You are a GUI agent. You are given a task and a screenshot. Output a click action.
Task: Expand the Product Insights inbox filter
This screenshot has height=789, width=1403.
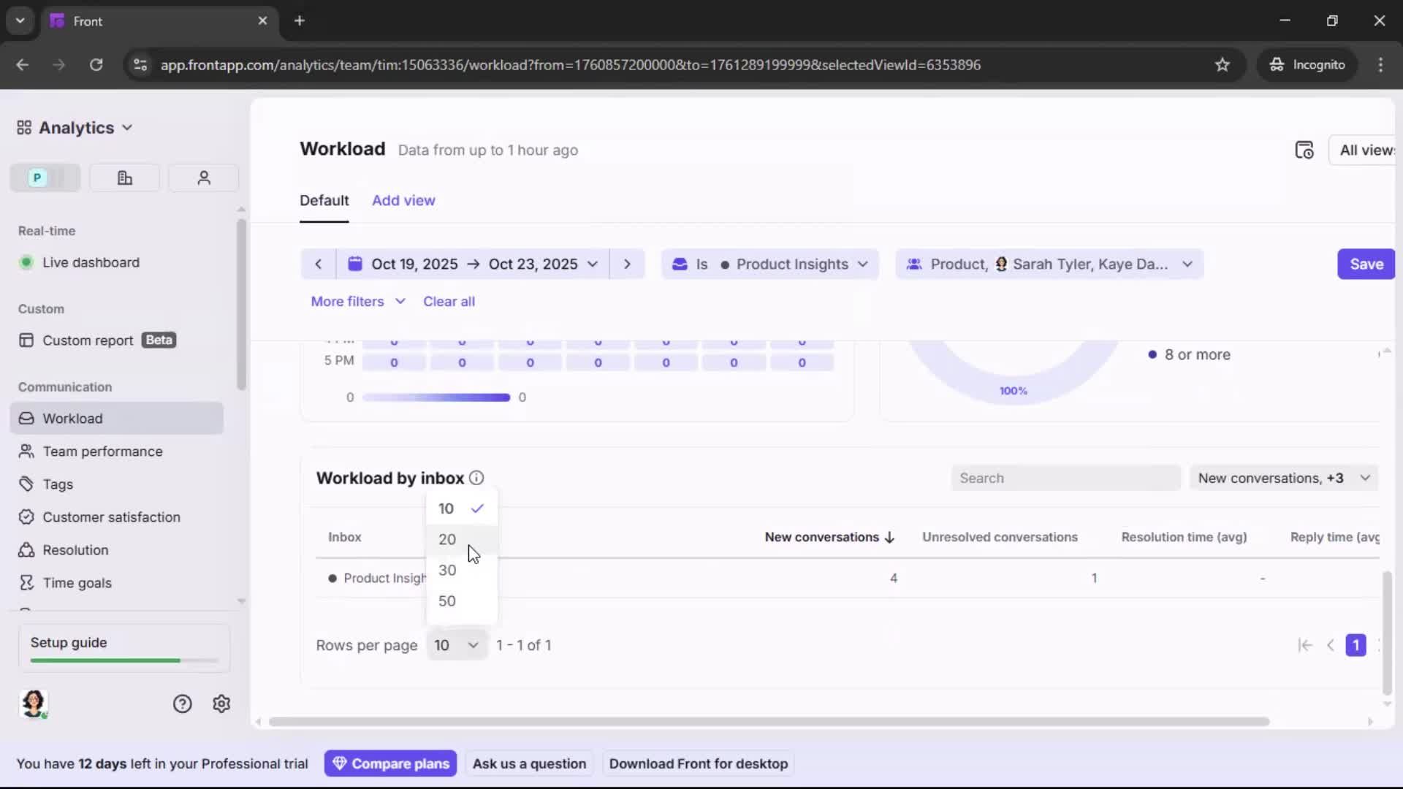[x=864, y=264]
